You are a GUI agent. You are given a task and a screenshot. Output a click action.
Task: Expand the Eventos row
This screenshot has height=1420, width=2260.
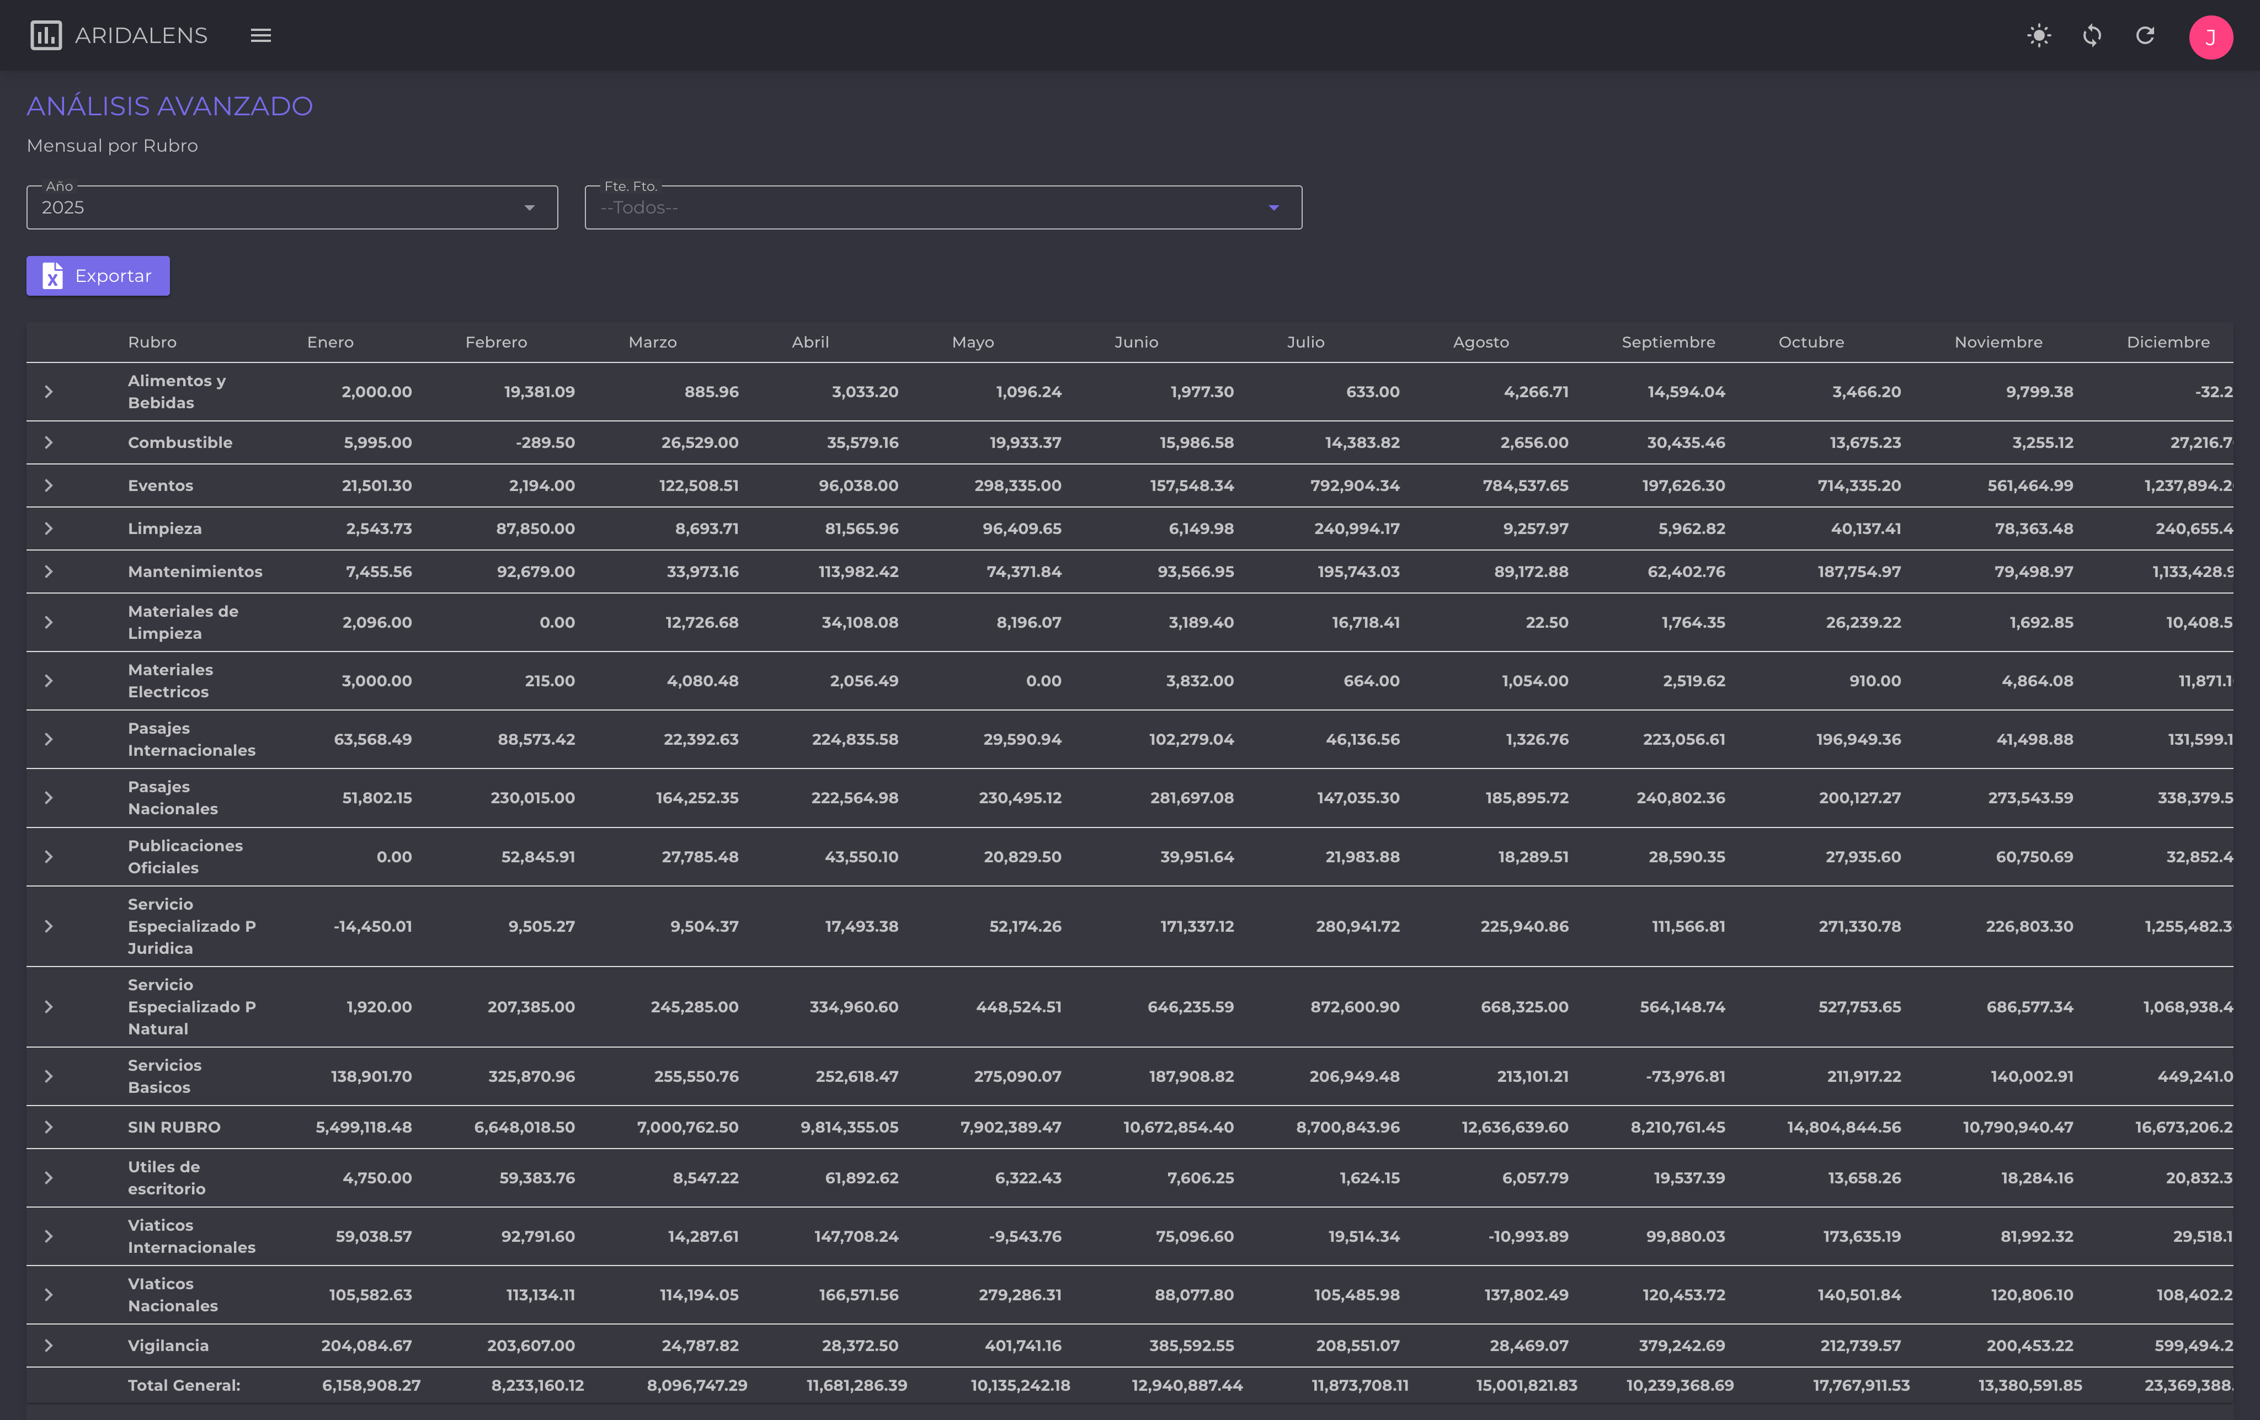(x=49, y=485)
